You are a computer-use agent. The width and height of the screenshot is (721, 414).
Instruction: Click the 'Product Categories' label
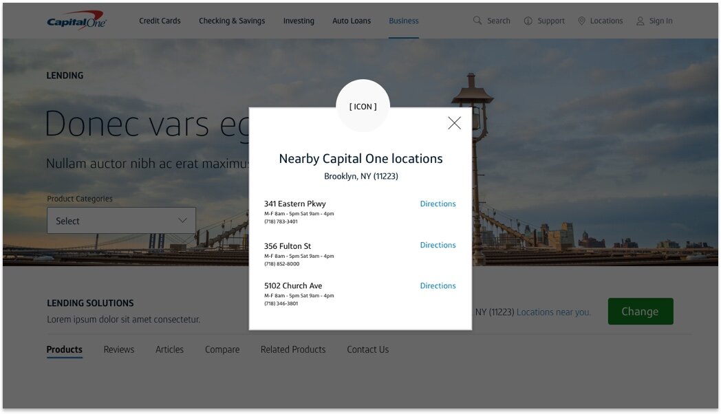click(80, 199)
